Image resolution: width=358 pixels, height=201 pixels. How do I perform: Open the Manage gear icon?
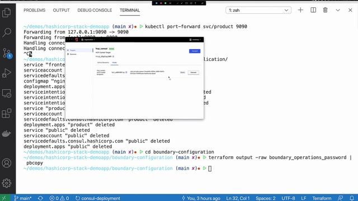(x=6, y=183)
